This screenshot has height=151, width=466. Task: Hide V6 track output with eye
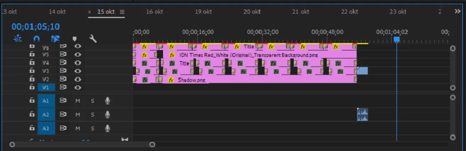pos(78,46)
